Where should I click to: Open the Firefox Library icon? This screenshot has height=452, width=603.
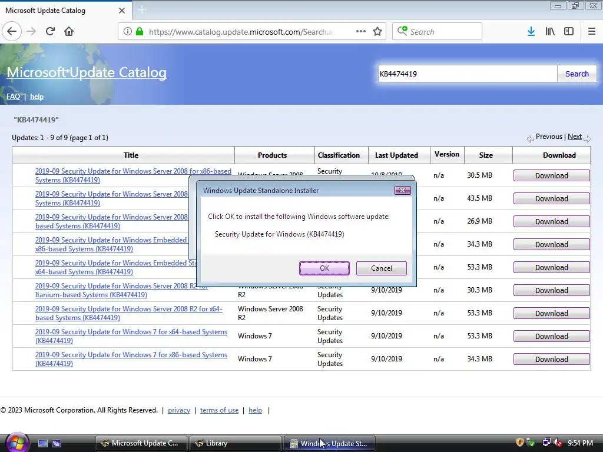pyautogui.click(x=550, y=32)
